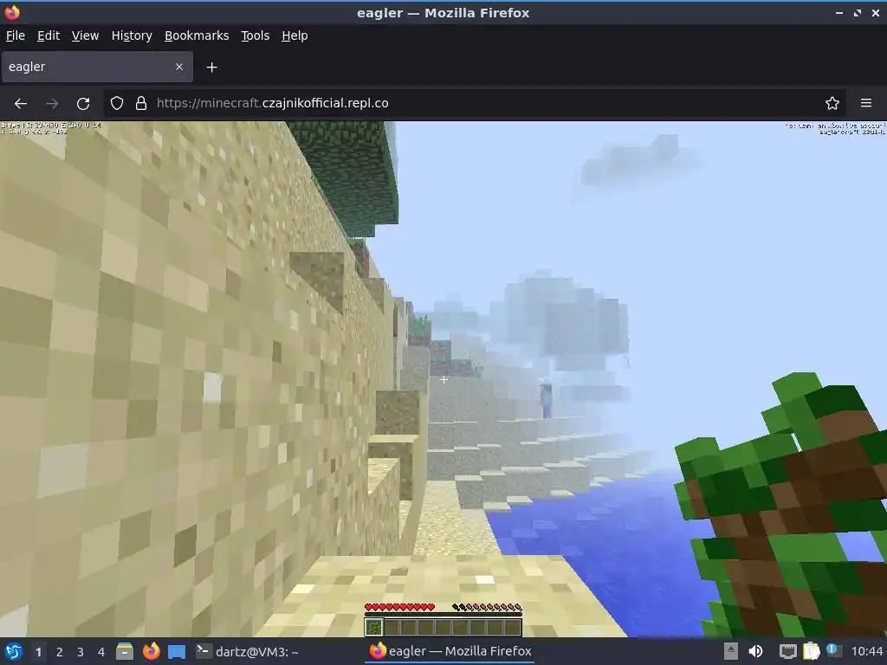This screenshot has width=887, height=665.
Task: Open the History menu
Action: tap(132, 36)
